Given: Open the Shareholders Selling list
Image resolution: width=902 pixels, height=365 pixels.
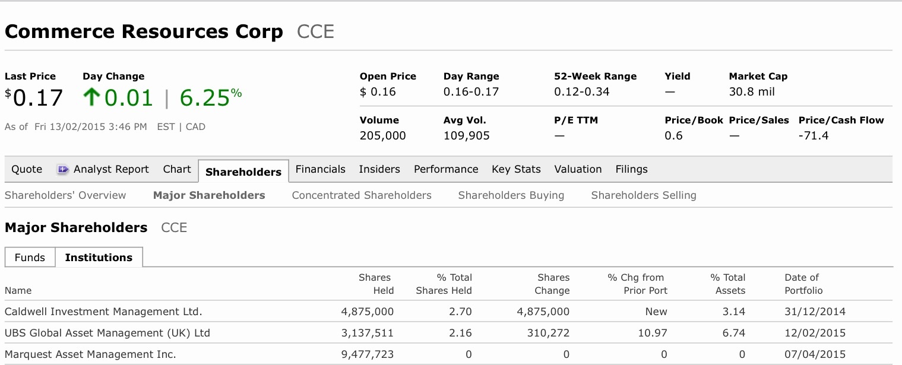Looking at the screenshot, I should (x=644, y=195).
